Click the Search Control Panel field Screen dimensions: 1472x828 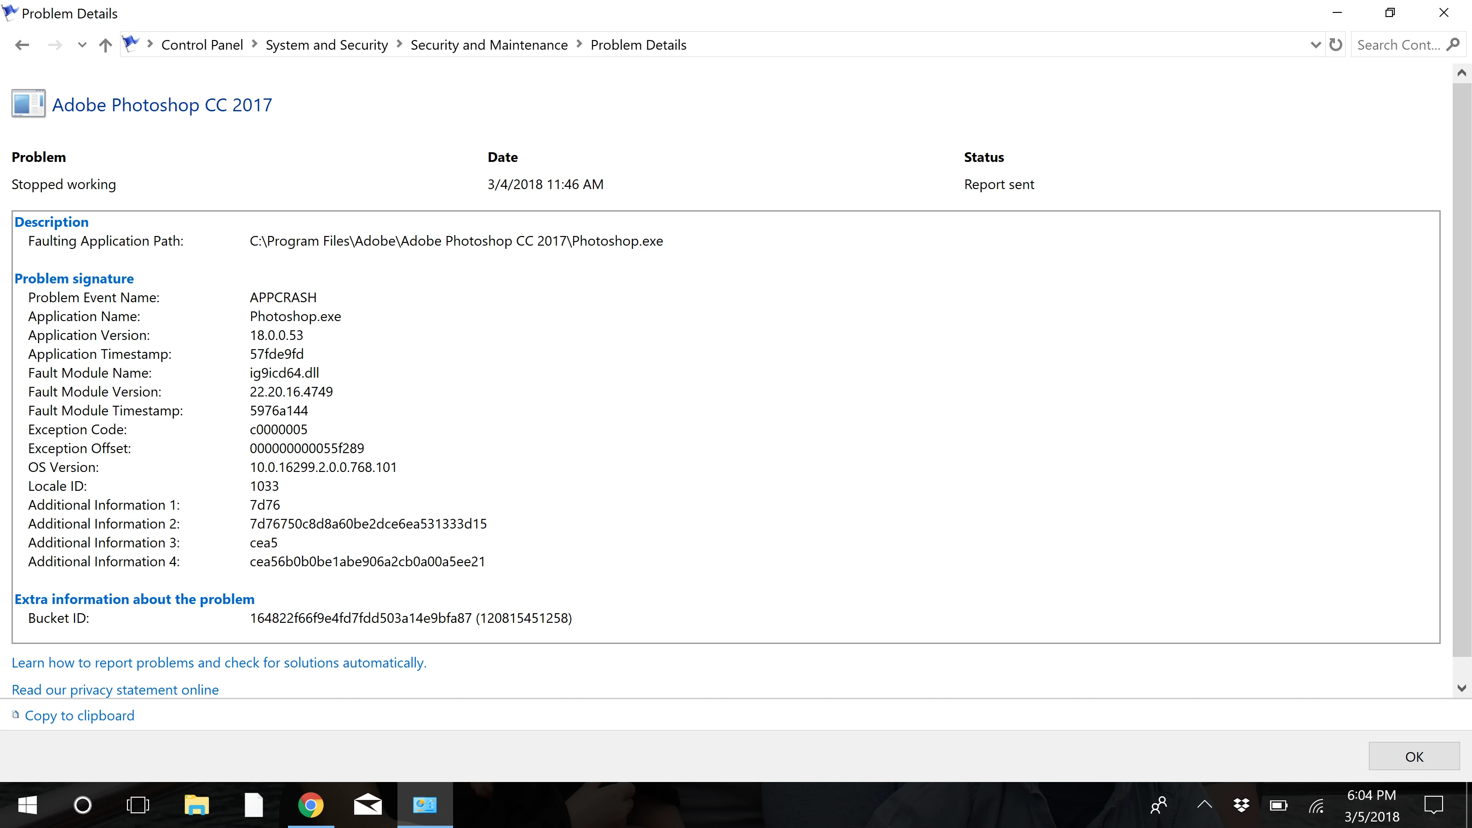(1398, 45)
